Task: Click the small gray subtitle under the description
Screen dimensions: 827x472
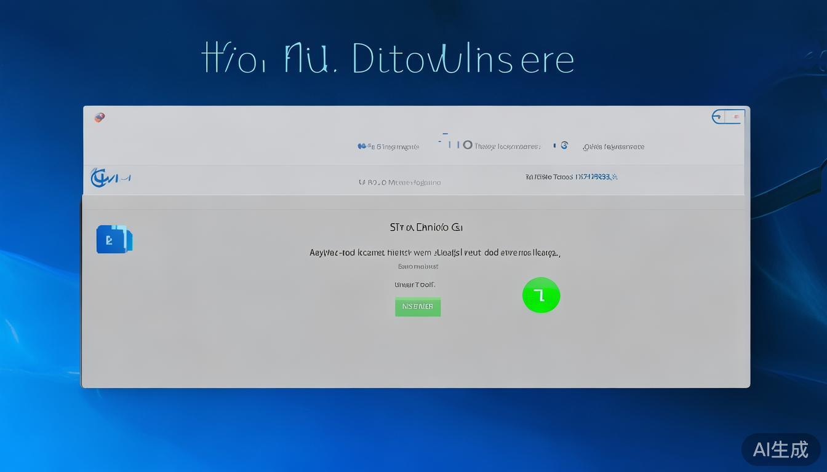Action: point(418,267)
